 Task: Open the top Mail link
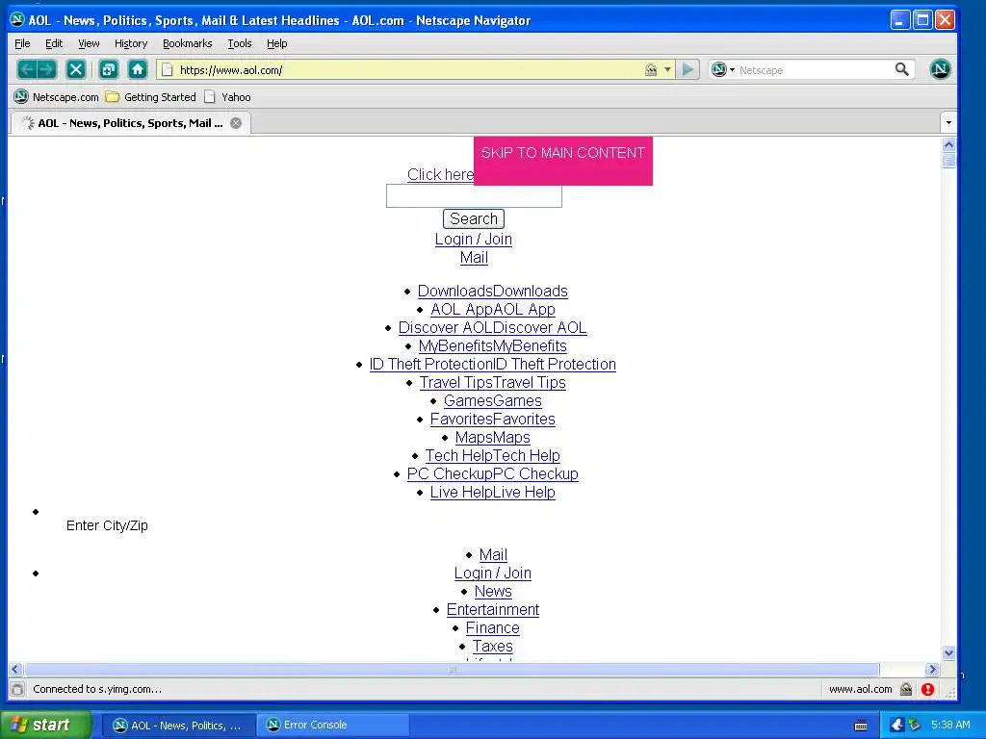pyautogui.click(x=474, y=258)
